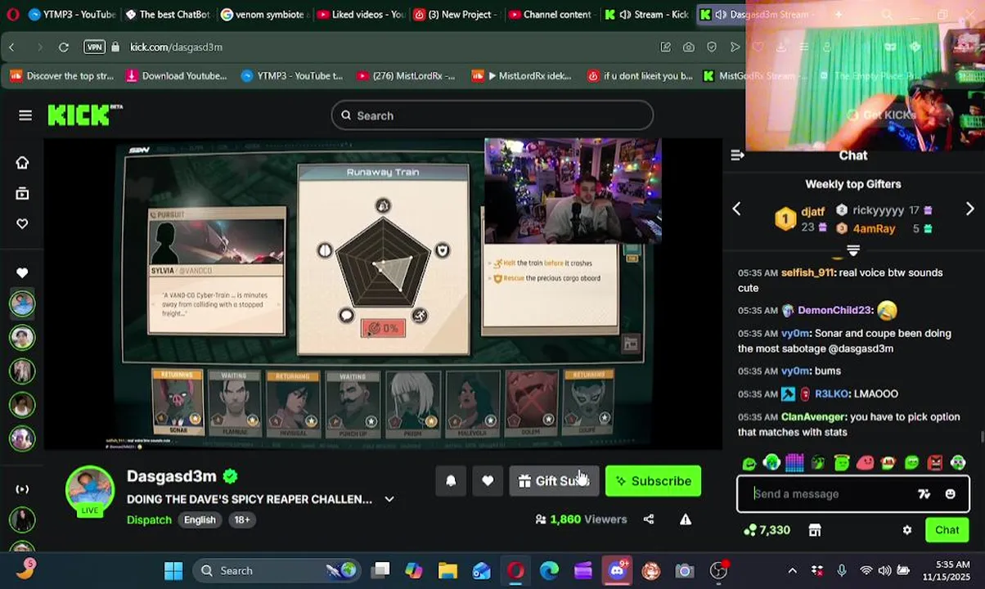Viewport: 985px width, 589px height.
Task: Insert the rainbow bars emote from quick emotes
Action: tap(794, 463)
